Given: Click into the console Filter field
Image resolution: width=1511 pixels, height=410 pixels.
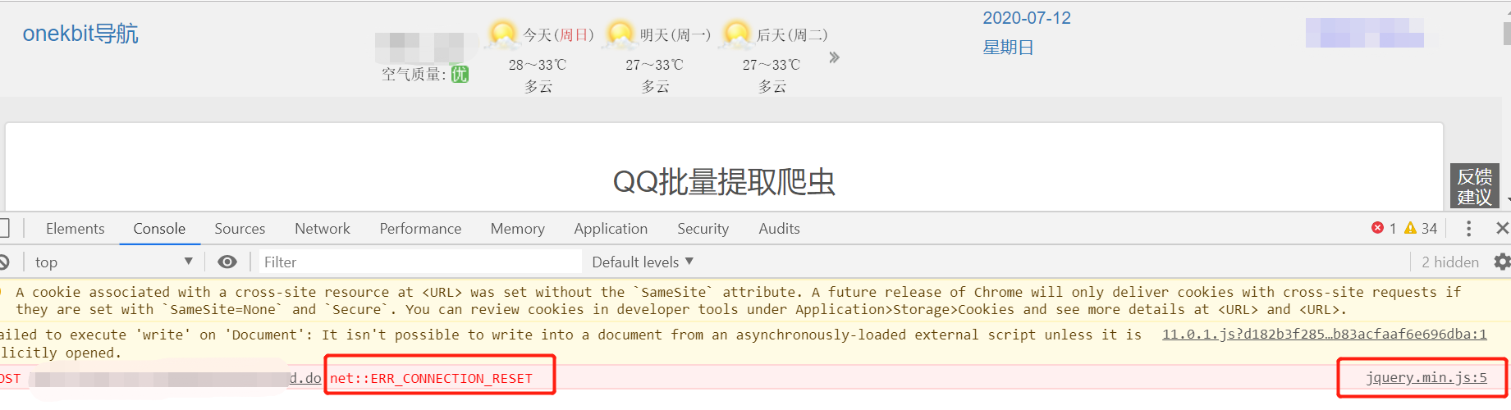Looking at the screenshot, I should click(420, 262).
